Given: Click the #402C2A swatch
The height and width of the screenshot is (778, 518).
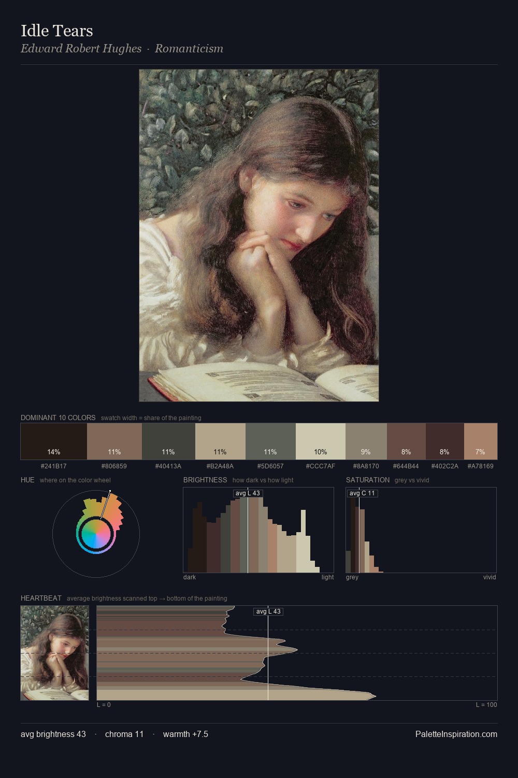Looking at the screenshot, I should pyautogui.click(x=445, y=441).
